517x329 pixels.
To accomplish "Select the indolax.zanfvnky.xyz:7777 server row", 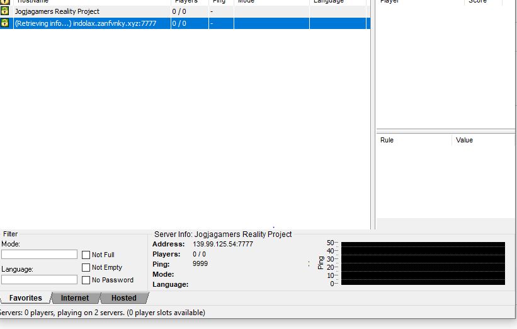I will (185, 23).
